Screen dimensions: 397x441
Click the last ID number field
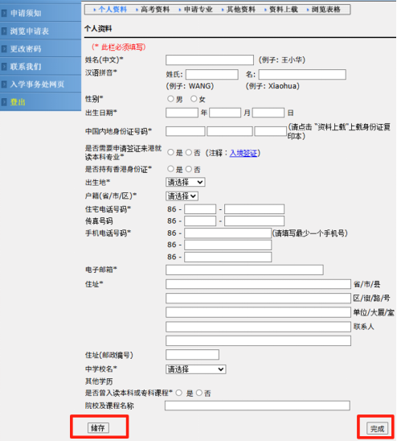click(x=270, y=131)
